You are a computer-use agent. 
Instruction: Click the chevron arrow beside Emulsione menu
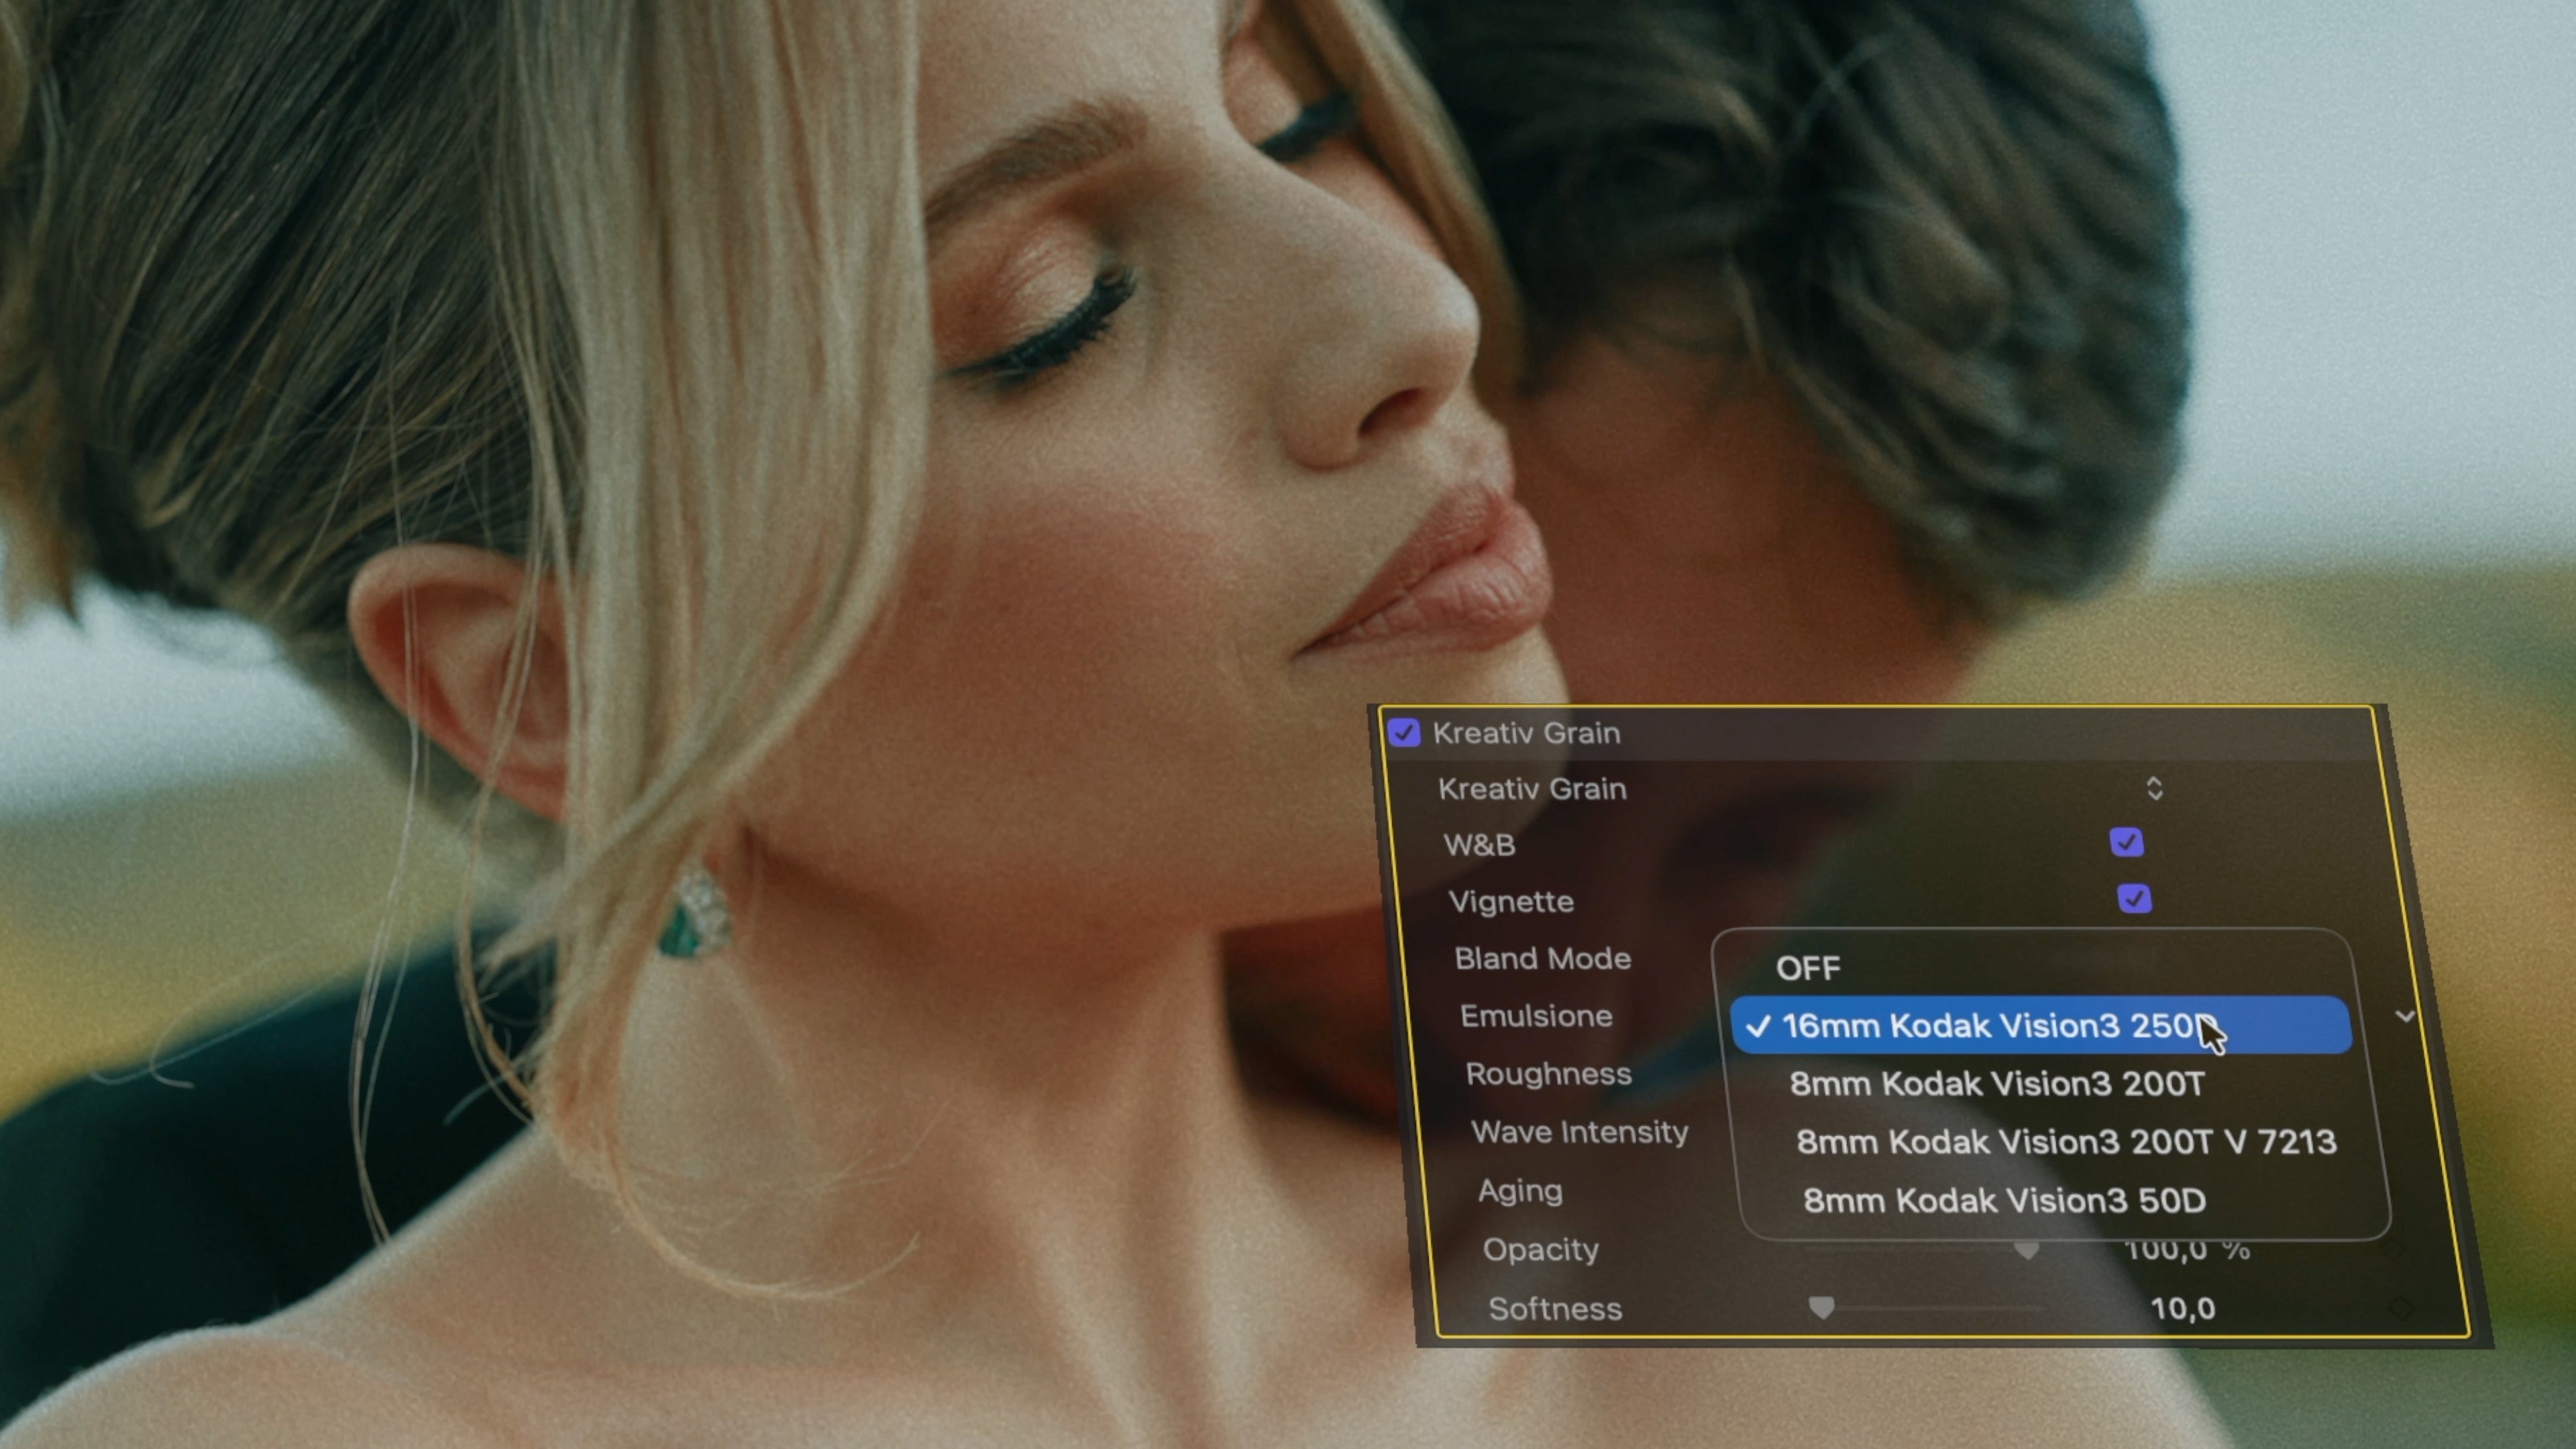click(2405, 1016)
